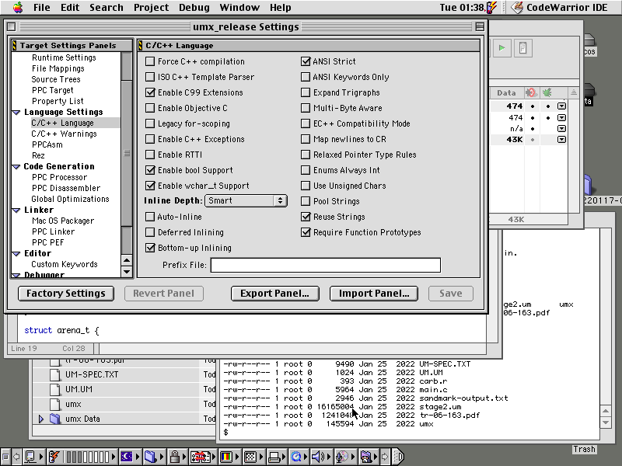This screenshot has height=466, width=622.
Task: Open the Window menu
Action: click(x=239, y=7)
